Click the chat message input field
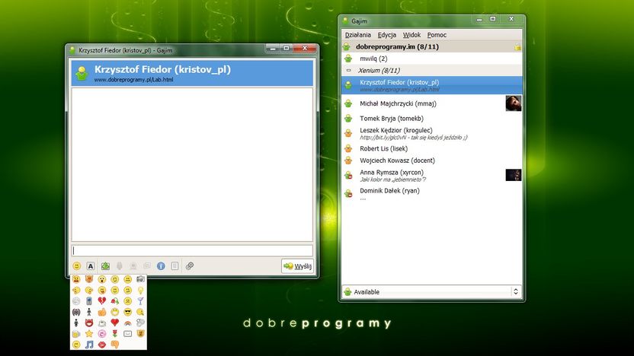The image size is (634, 356). (192, 251)
